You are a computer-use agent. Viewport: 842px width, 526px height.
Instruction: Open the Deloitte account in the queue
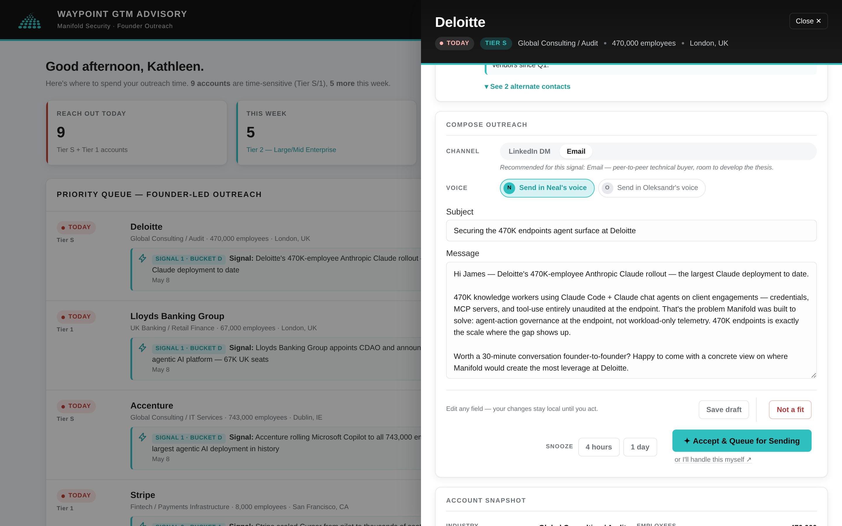pyautogui.click(x=146, y=227)
